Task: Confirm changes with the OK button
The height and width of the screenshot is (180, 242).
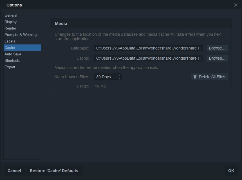Action: [231, 170]
